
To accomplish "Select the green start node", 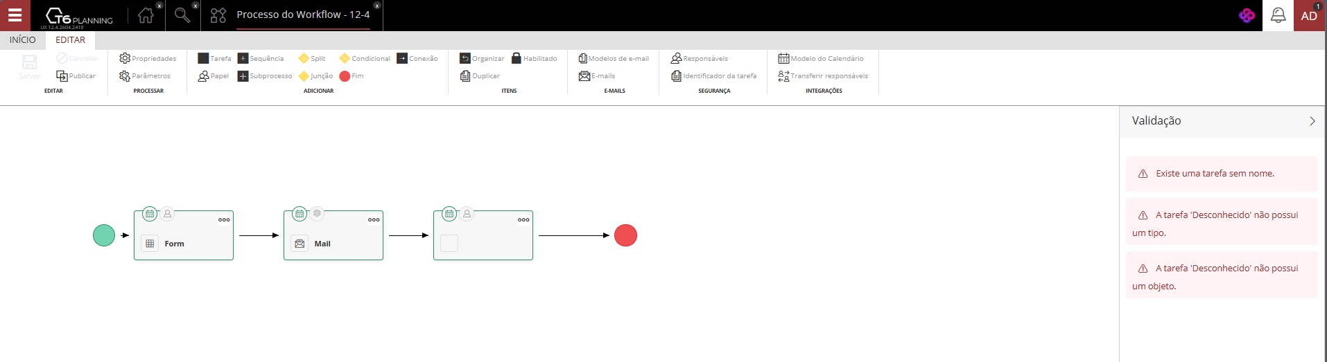I will coord(104,235).
